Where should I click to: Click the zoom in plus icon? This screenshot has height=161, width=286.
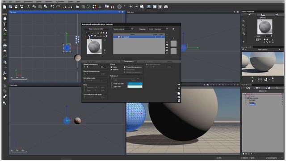(130, 7)
